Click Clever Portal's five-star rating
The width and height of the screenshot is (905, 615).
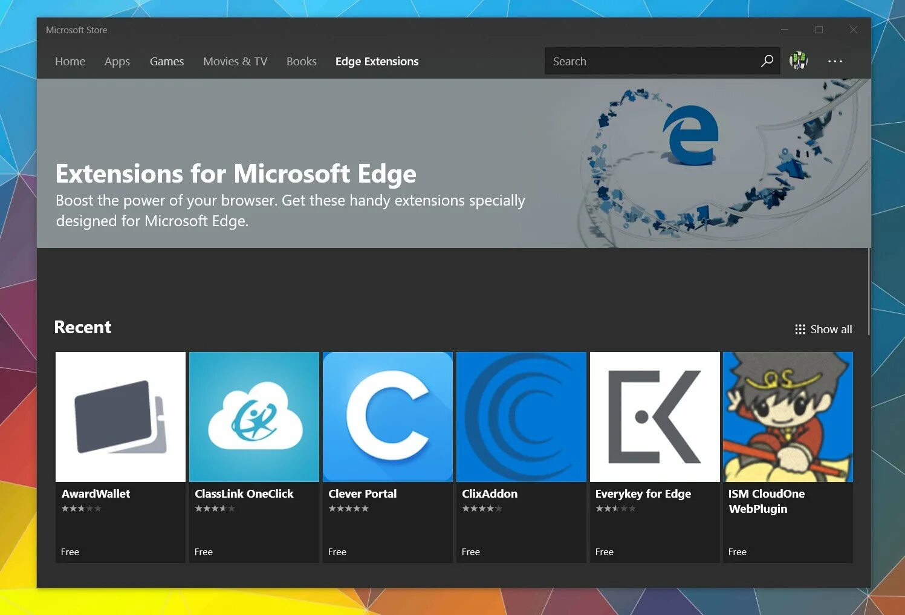[348, 509]
